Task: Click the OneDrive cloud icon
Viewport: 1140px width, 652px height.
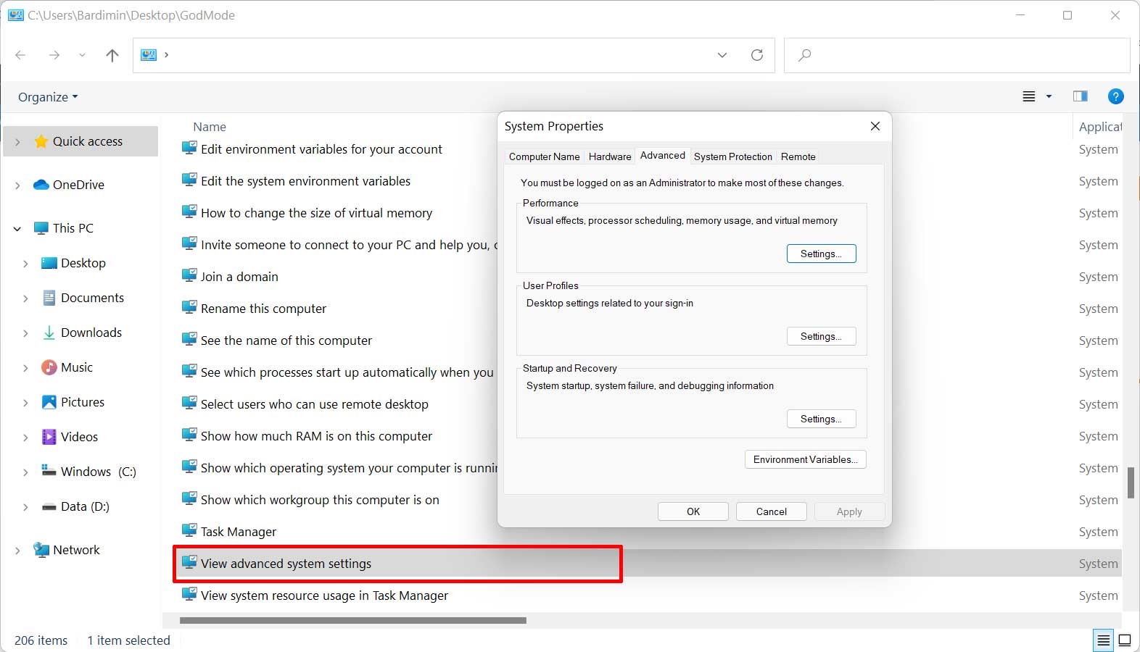Action: point(41,185)
